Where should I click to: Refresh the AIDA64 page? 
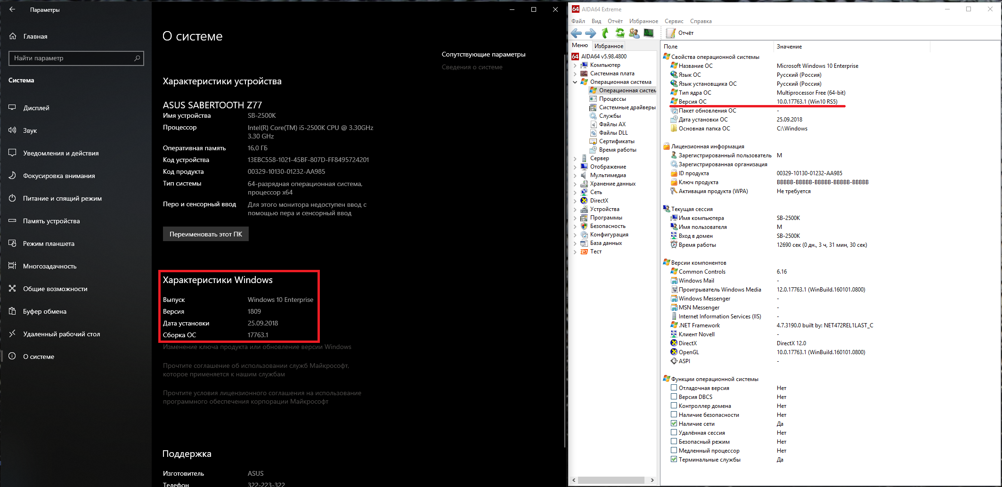click(620, 33)
